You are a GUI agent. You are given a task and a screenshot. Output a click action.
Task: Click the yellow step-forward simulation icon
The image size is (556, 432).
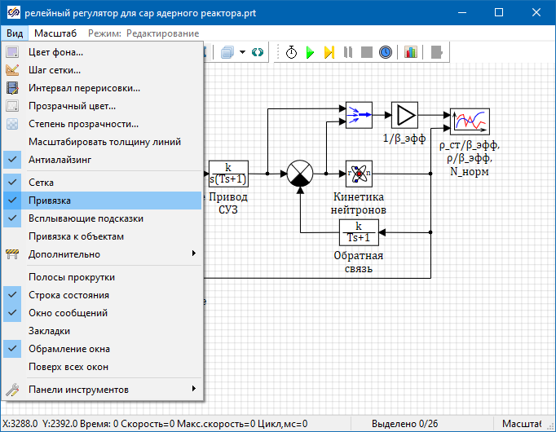[329, 52]
